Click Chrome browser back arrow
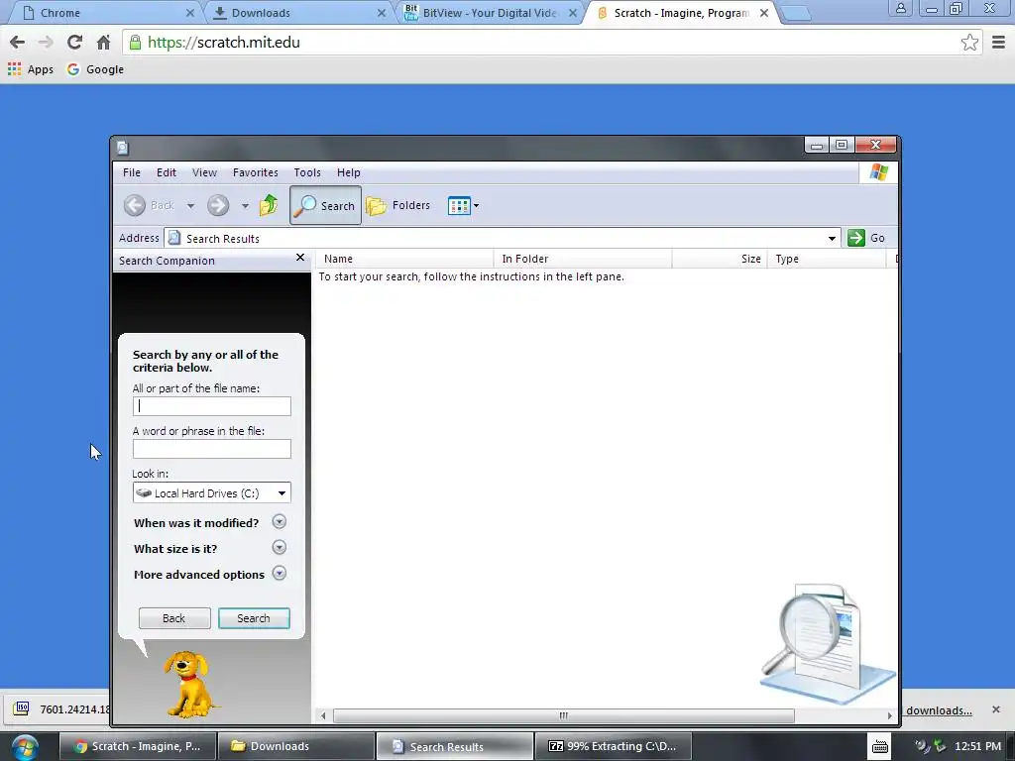Viewport: 1015px width, 761px height. click(18, 43)
